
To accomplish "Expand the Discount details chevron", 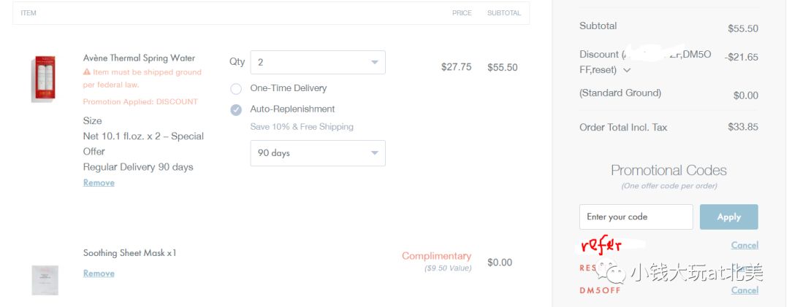I will point(627,70).
